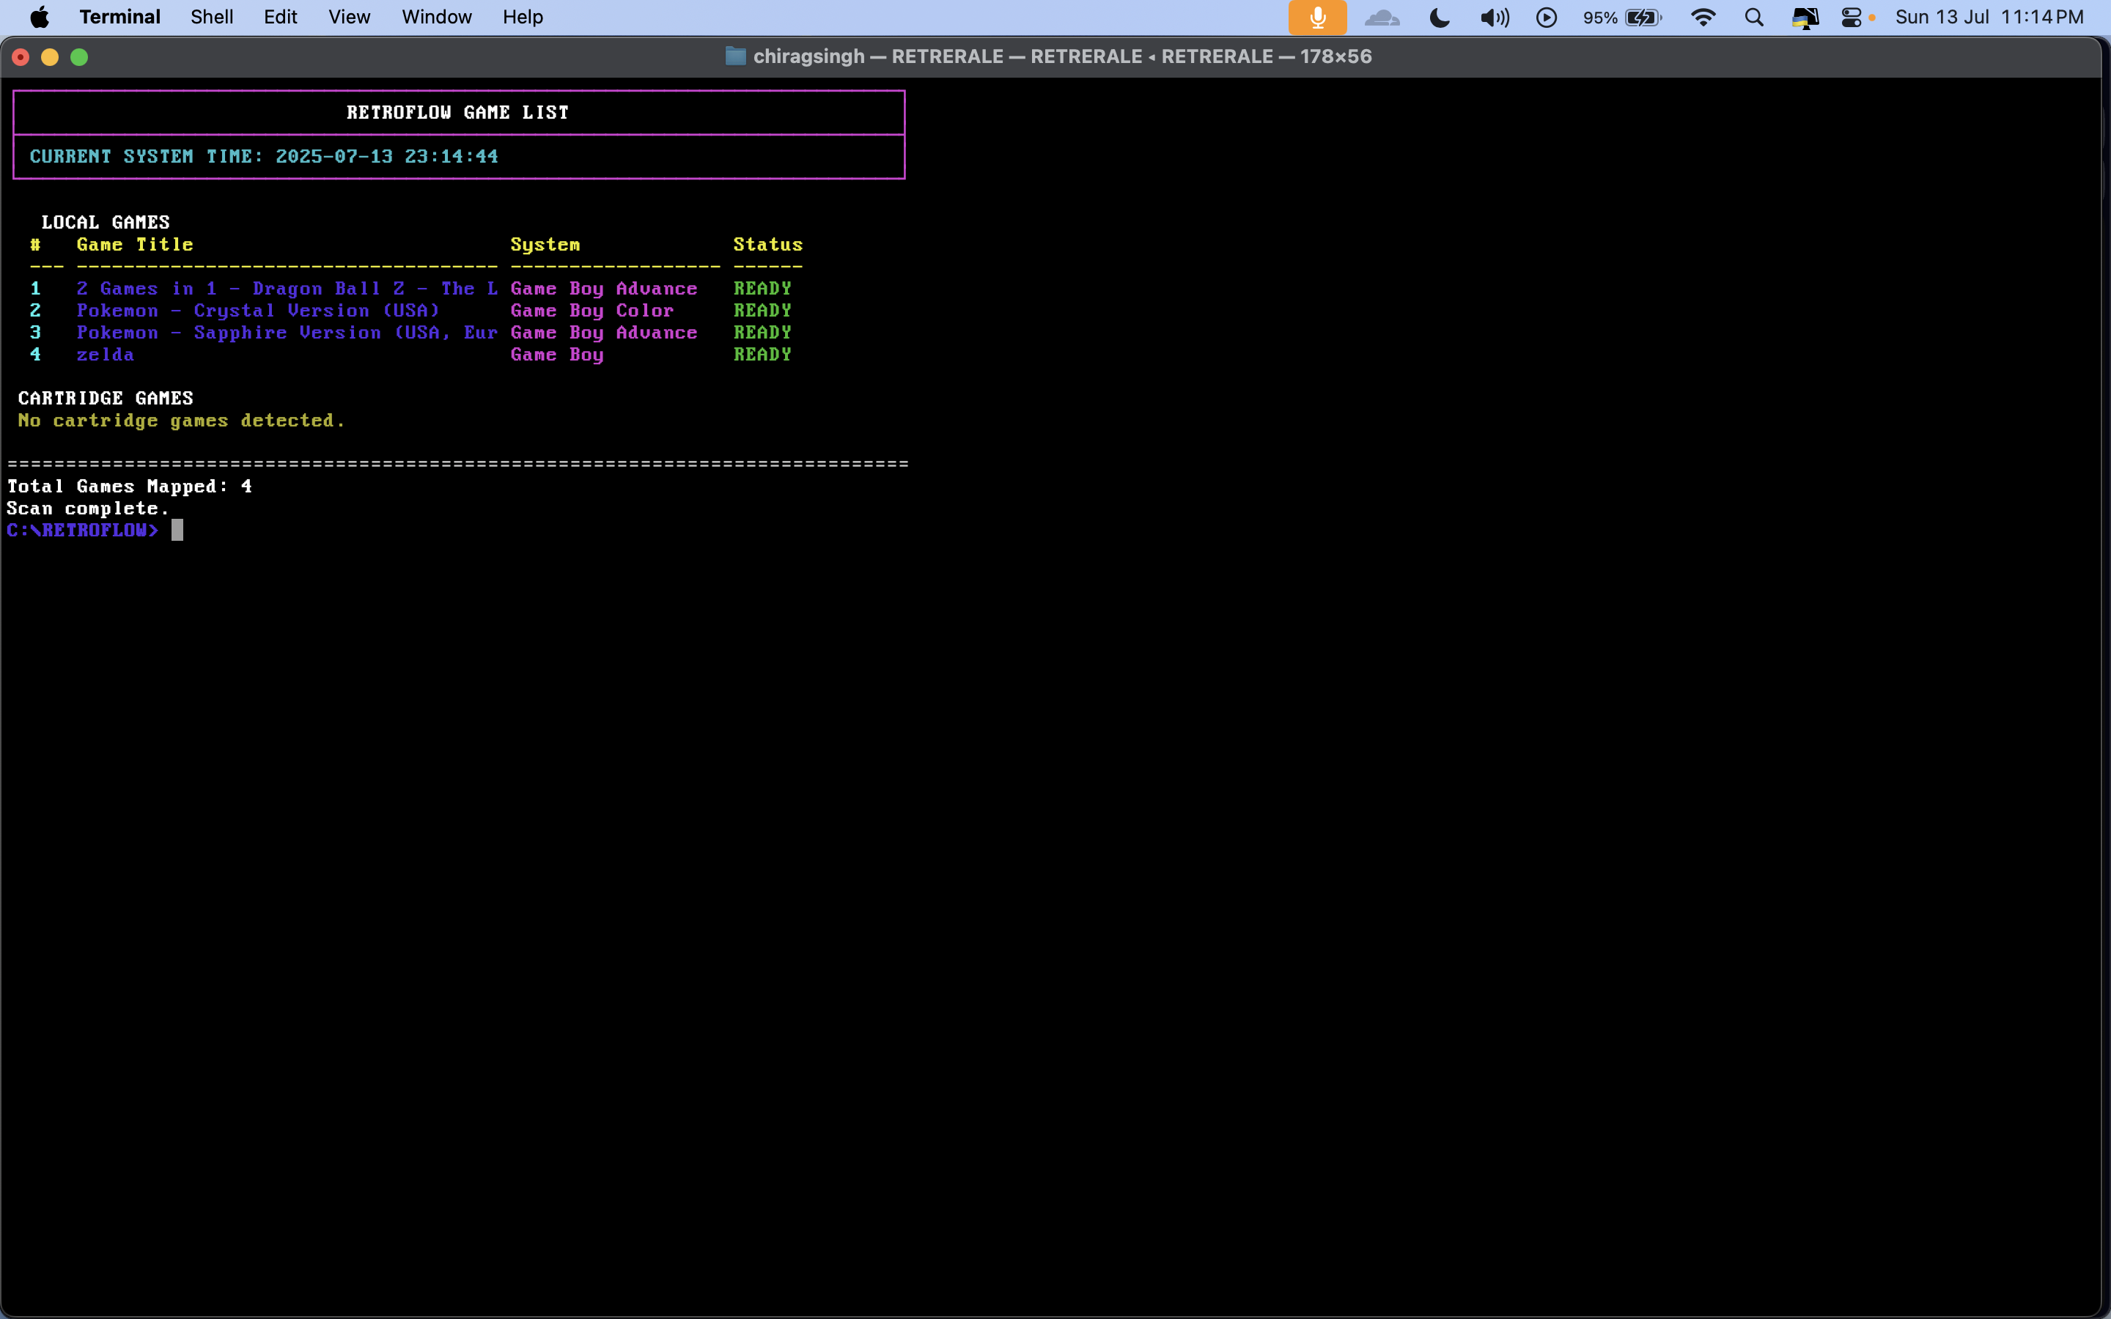Image resolution: width=2111 pixels, height=1319 pixels.
Task: Open the Shell menu
Action: pyautogui.click(x=212, y=18)
